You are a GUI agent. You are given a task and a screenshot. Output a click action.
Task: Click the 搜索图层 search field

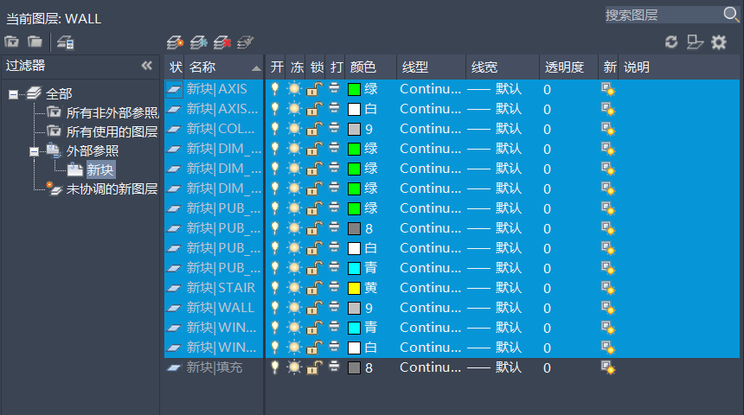(x=662, y=15)
